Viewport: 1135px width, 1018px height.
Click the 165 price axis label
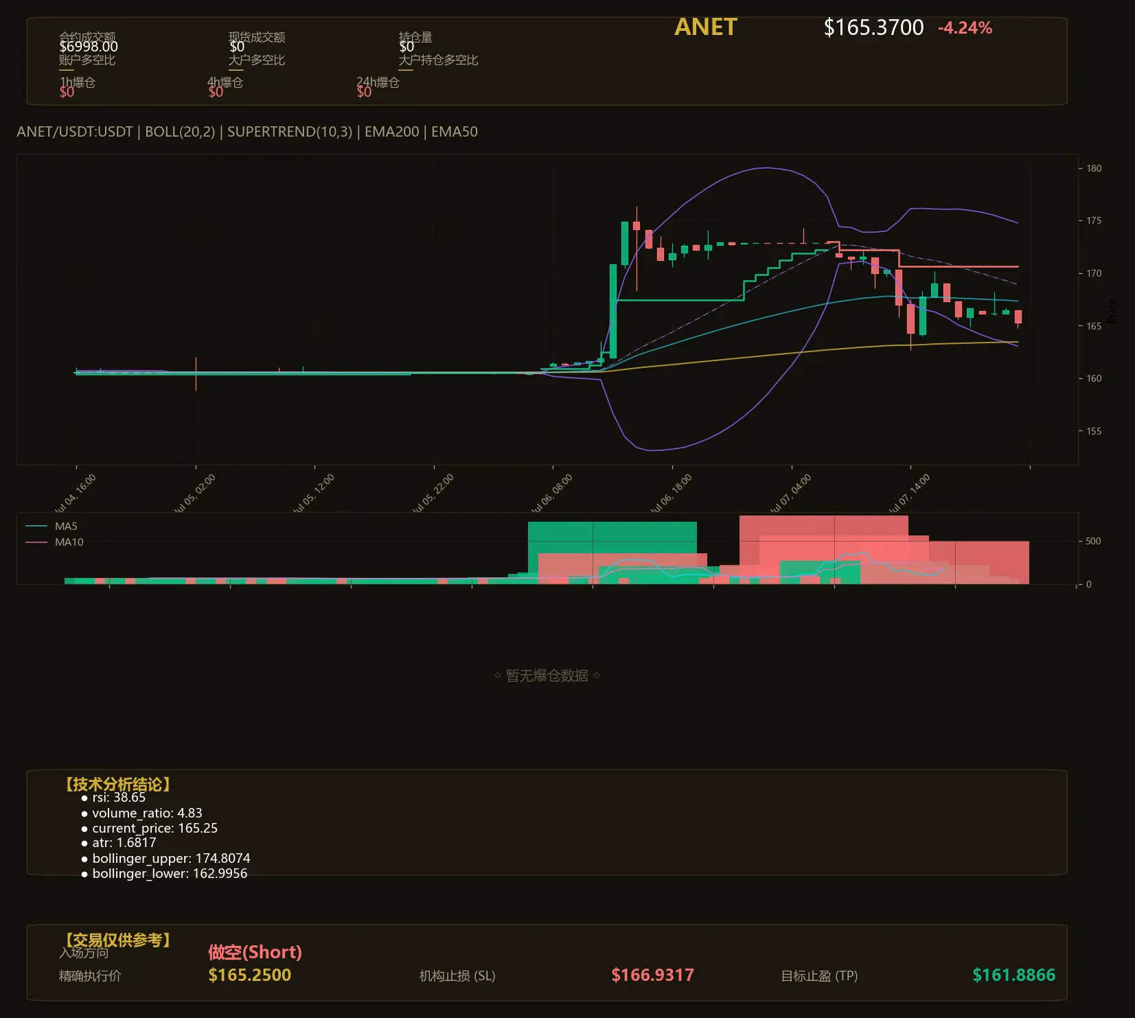[1094, 326]
